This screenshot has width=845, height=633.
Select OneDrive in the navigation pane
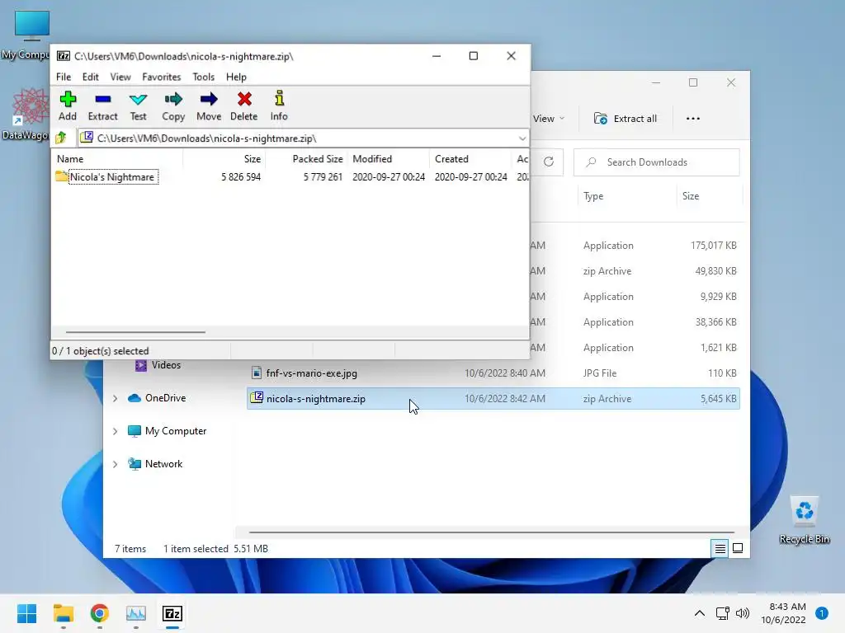(165, 398)
